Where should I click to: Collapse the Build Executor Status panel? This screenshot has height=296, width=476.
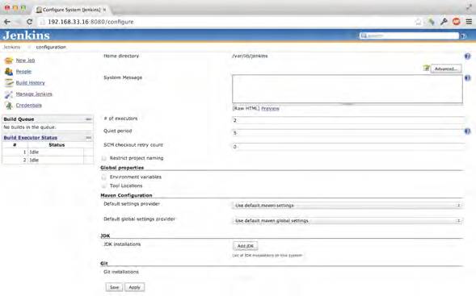pyautogui.click(x=88, y=138)
